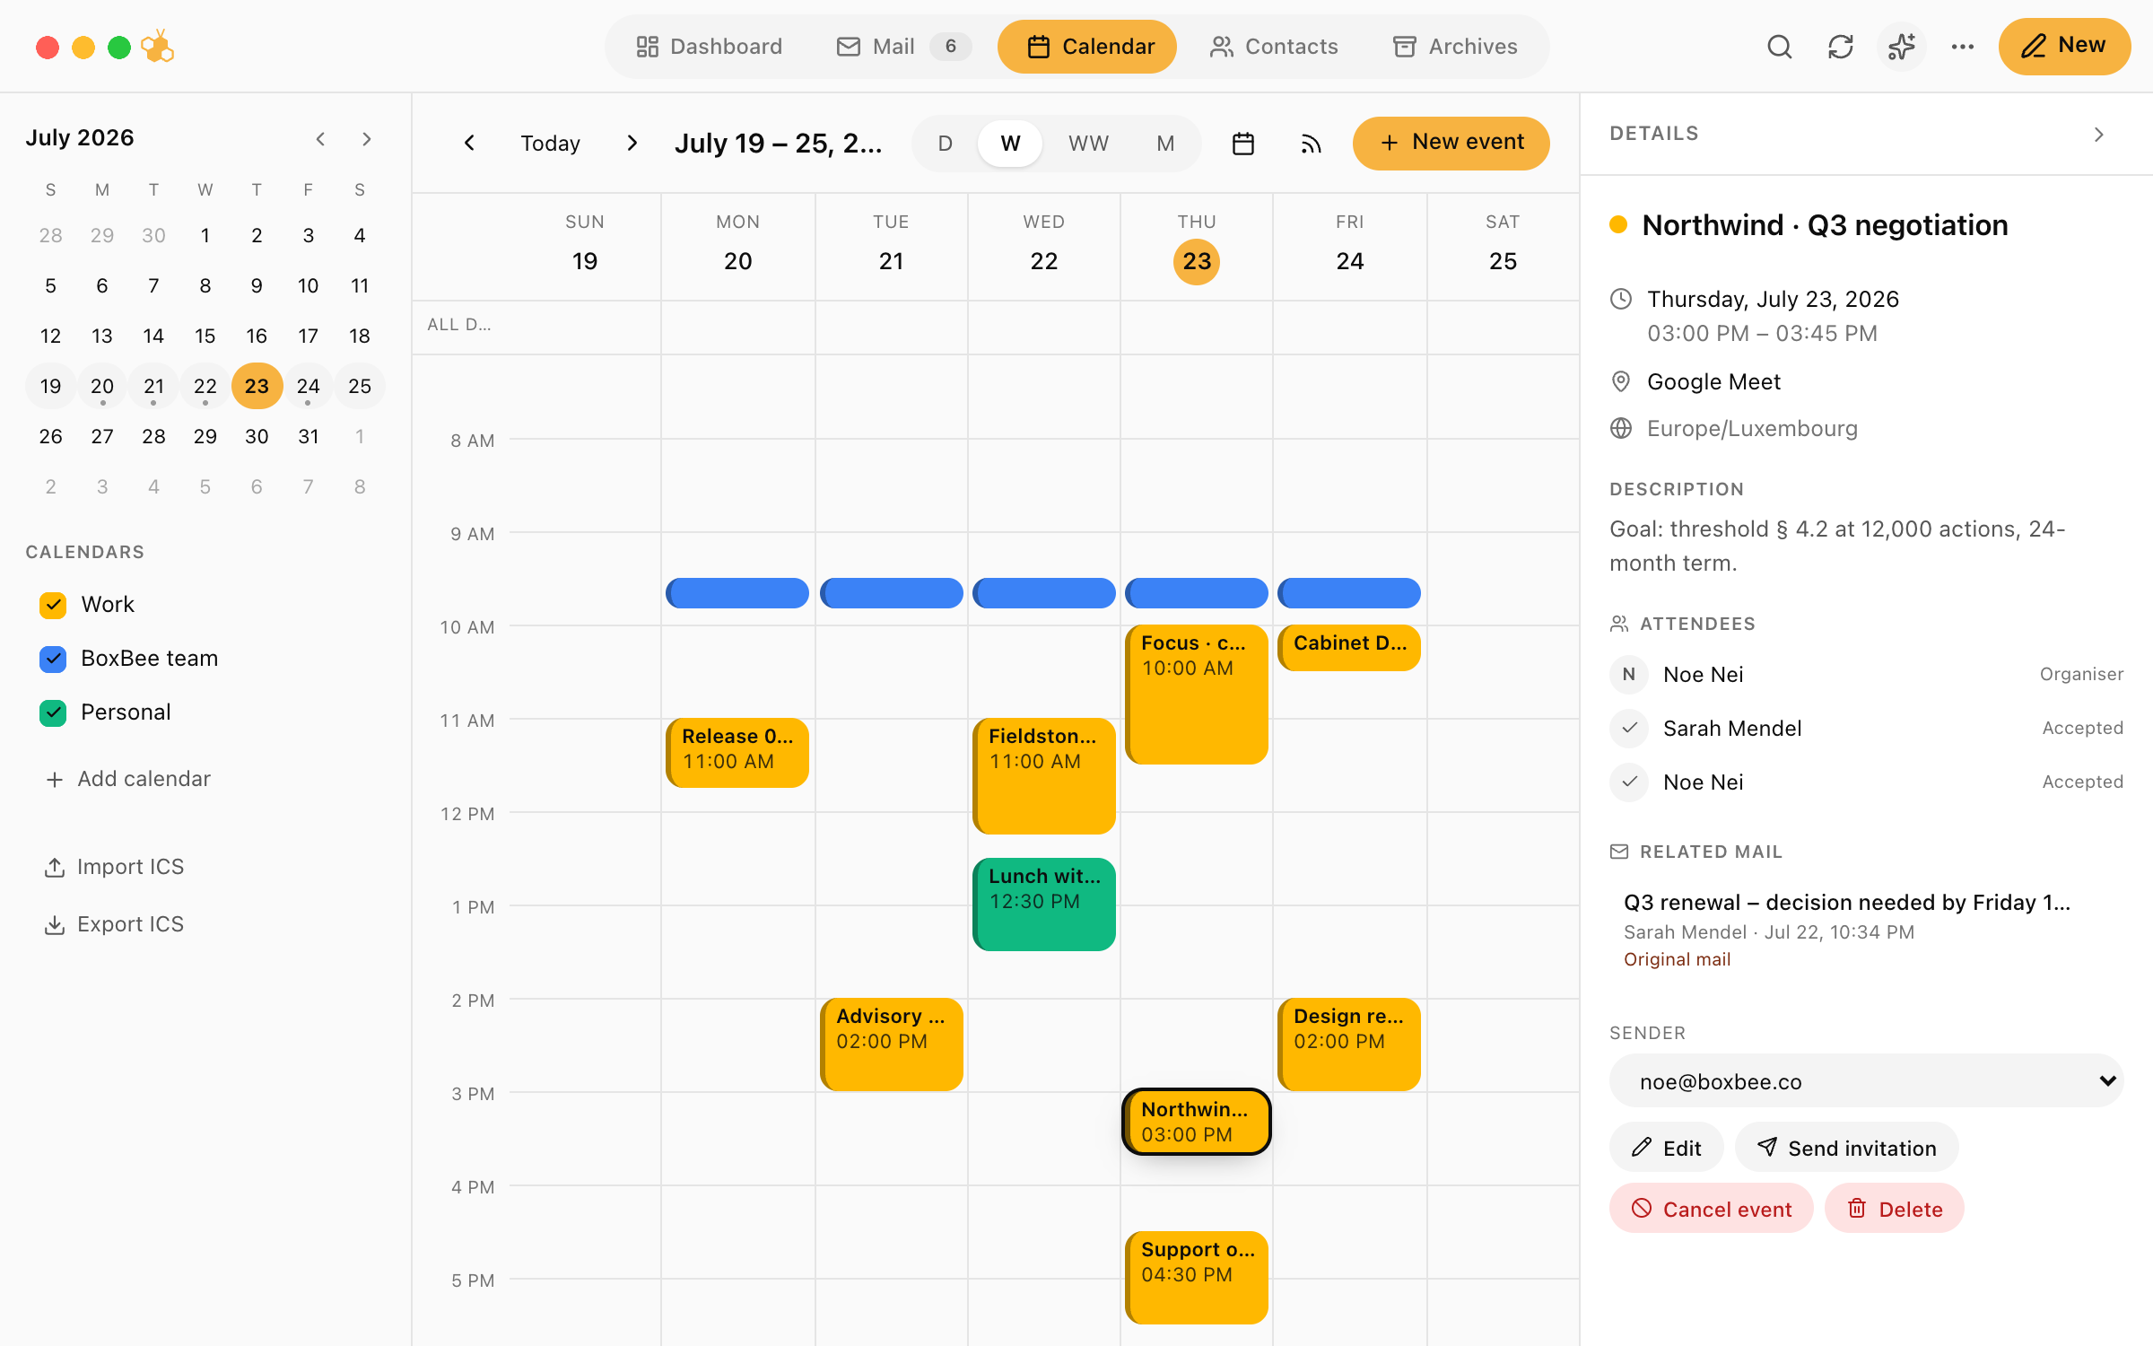Toggle the BoxBee team calendar checkbox
The width and height of the screenshot is (2153, 1346).
(x=53, y=659)
